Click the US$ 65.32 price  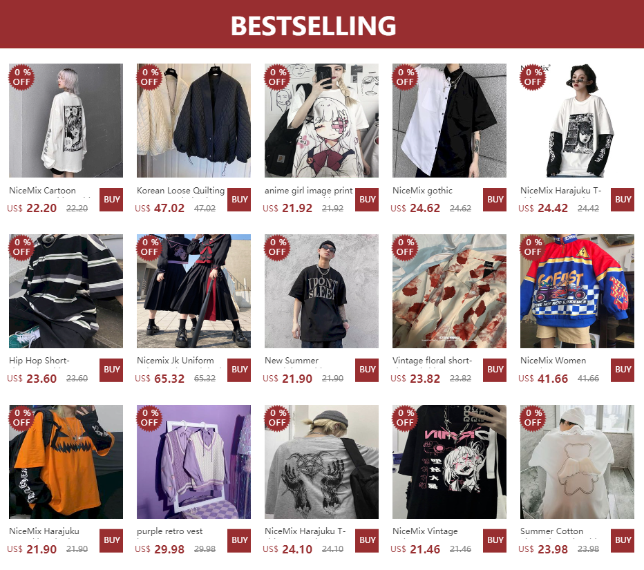click(160, 379)
